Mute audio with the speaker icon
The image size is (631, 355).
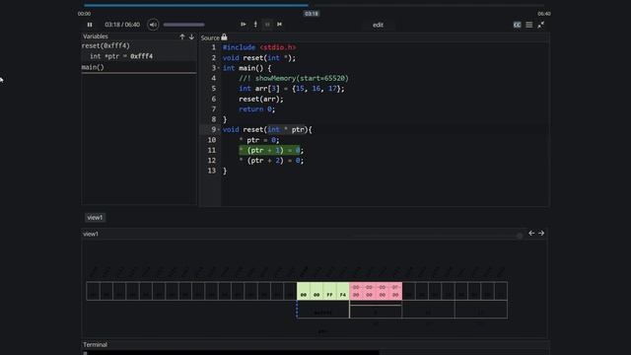tap(153, 25)
